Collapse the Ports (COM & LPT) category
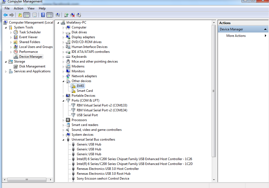269x188 pixels. click(63, 101)
